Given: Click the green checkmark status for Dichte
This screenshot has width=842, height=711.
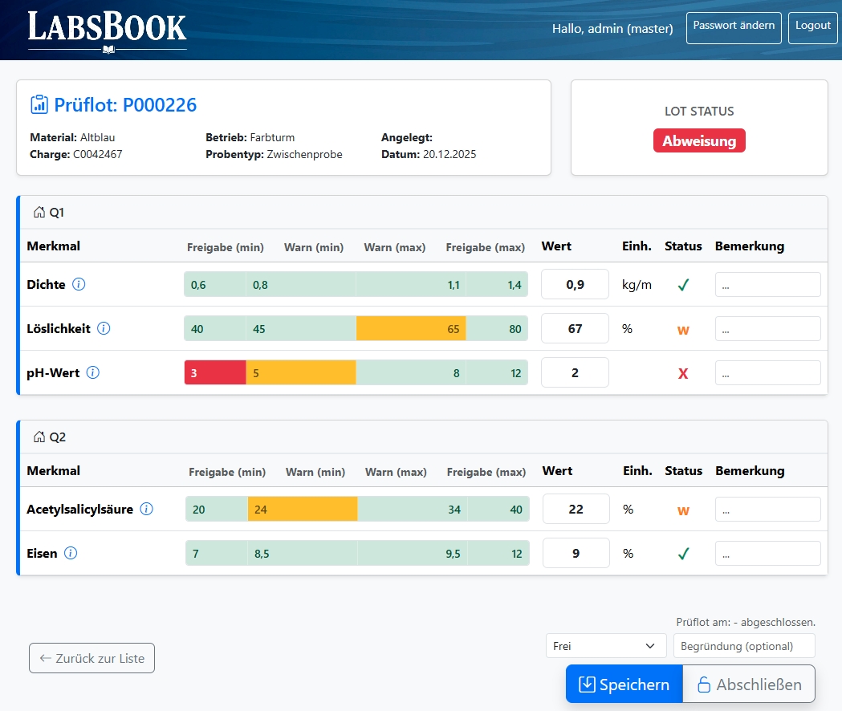Looking at the screenshot, I should coord(683,285).
